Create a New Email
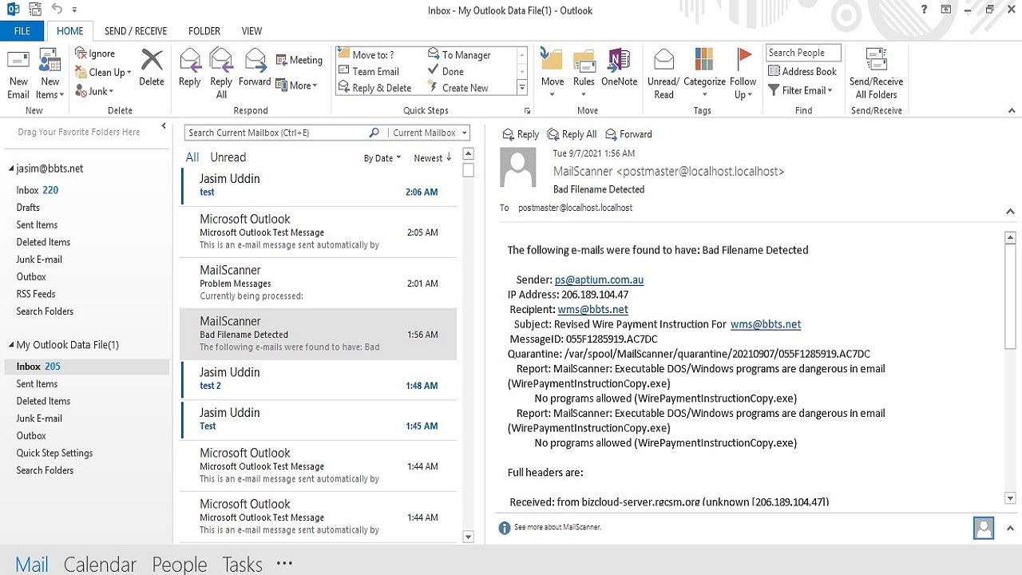This screenshot has height=575, width=1022. 18,74
